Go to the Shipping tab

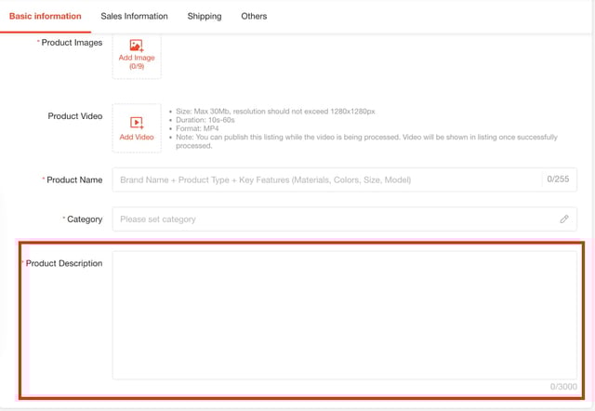point(205,16)
